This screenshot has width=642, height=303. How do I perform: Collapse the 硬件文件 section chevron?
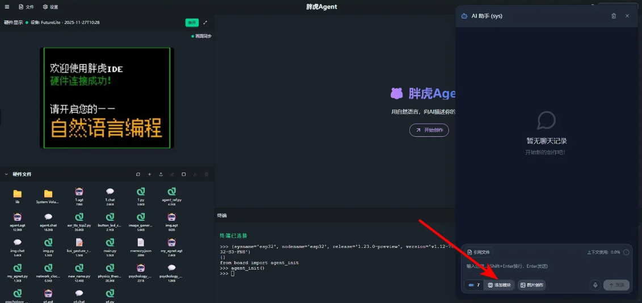point(6,174)
